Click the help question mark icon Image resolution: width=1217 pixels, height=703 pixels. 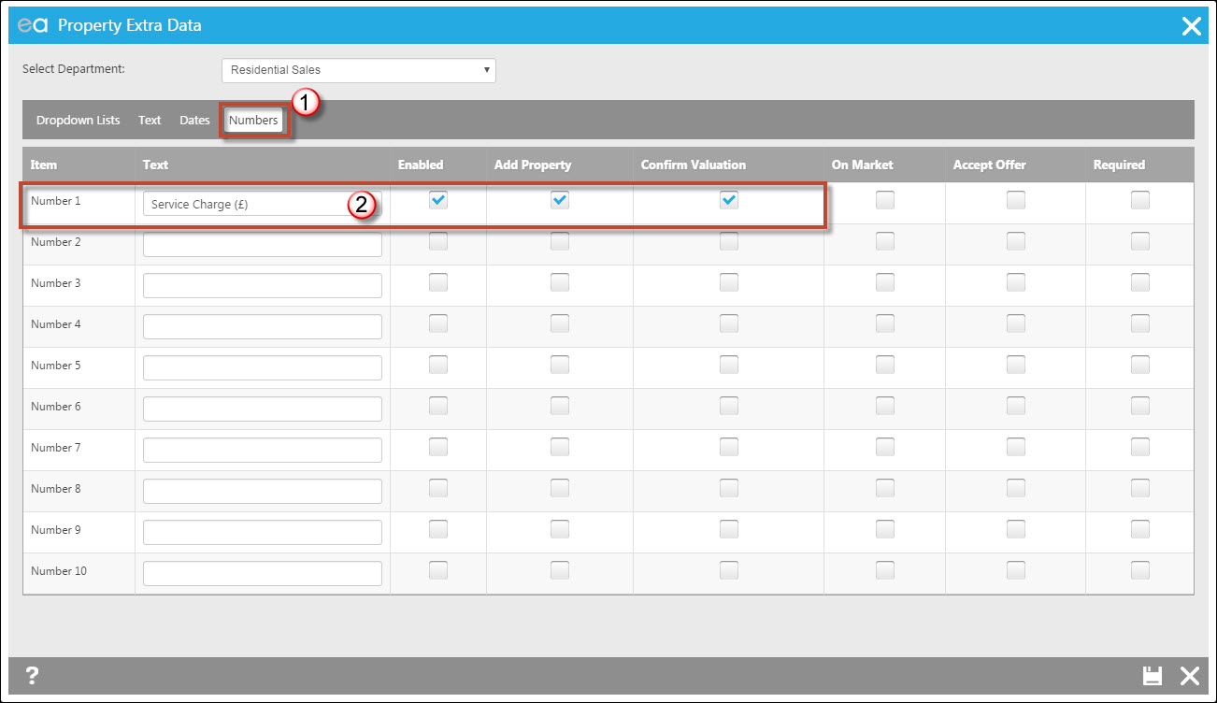click(x=32, y=675)
